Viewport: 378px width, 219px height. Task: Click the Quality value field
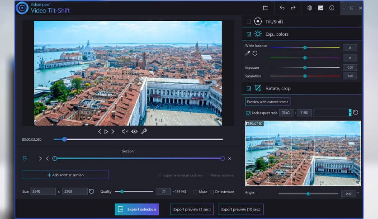point(163,191)
